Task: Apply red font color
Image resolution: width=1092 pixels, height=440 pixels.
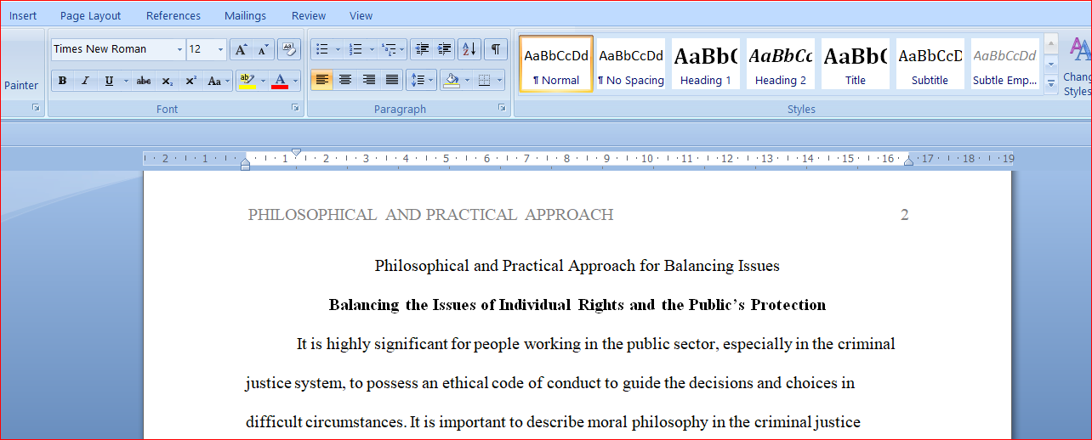Action: pos(280,81)
